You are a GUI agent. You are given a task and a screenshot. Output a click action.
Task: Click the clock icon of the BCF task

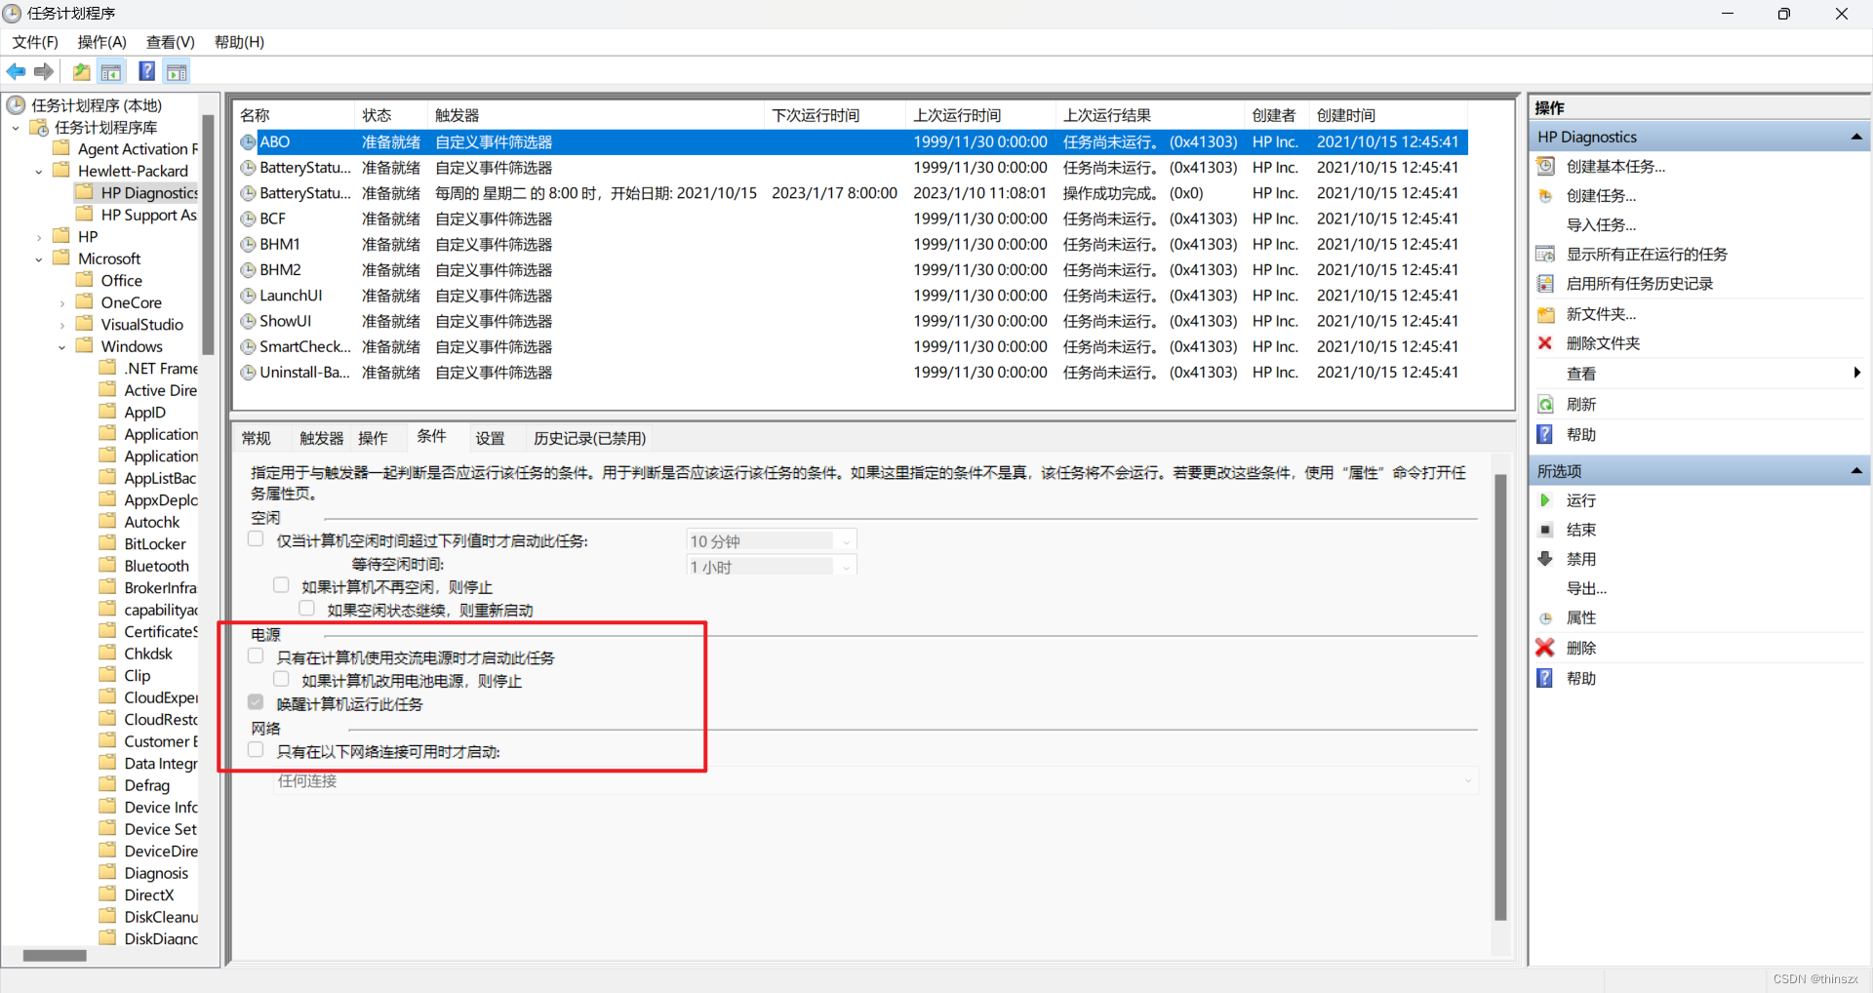(248, 218)
